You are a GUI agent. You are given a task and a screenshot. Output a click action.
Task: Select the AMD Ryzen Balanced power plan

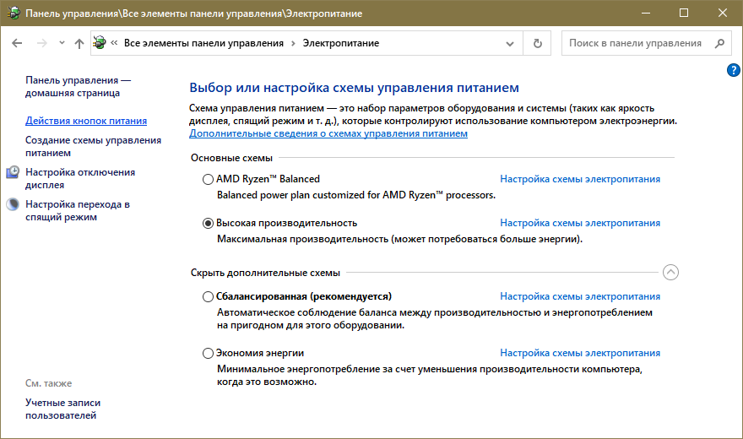pyautogui.click(x=209, y=179)
